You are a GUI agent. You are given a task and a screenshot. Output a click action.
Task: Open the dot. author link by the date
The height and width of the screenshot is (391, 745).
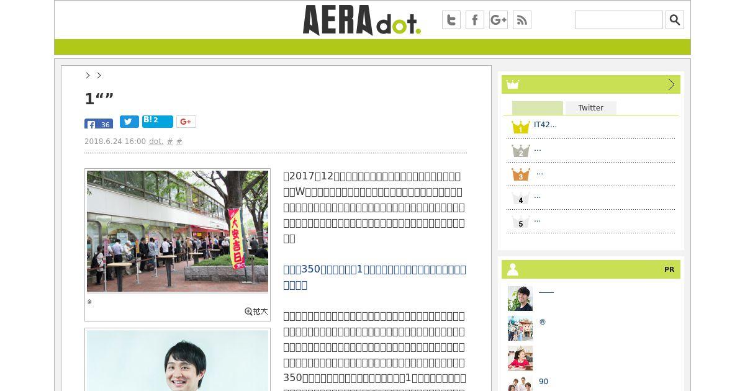(156, 142)
